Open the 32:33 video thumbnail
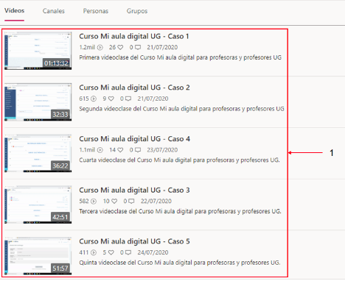345x281 pixels. pos(38,102)
